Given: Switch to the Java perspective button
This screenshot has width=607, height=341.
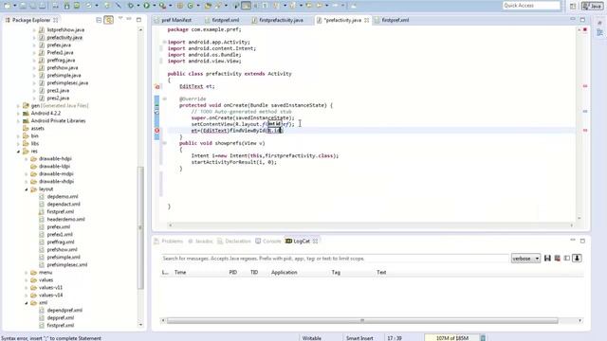Looking at the screenshot, I should (592, 6).
